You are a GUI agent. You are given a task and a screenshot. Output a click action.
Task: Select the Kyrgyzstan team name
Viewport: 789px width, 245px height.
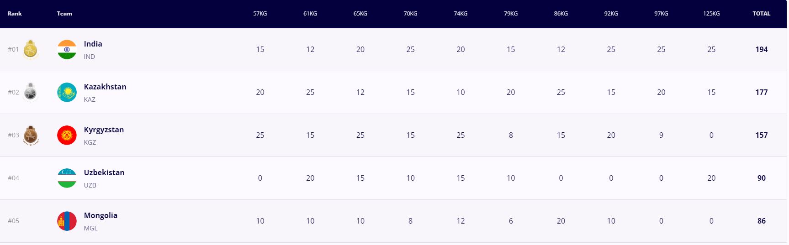(104, 130)
